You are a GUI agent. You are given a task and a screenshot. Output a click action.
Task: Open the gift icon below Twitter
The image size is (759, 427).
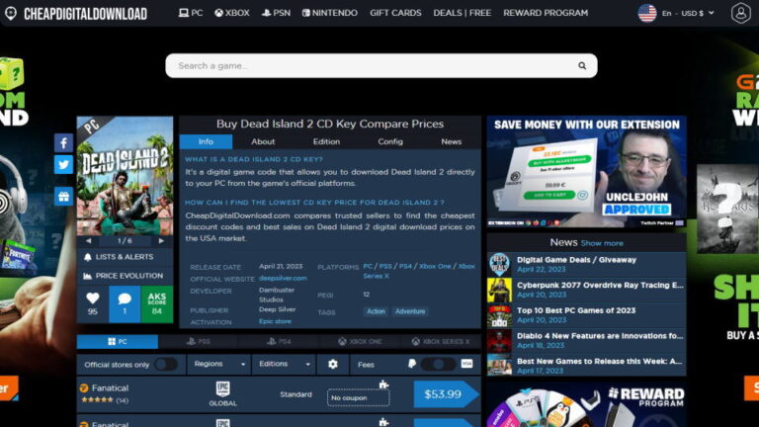pyautogui.click(x=63, y=197)
